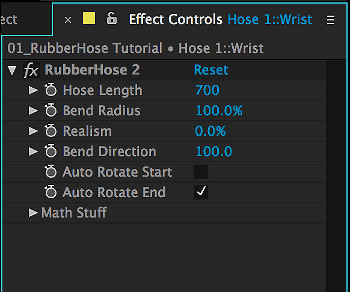Collapse the RubberHose 2 effect group

(x=12, y=70)
